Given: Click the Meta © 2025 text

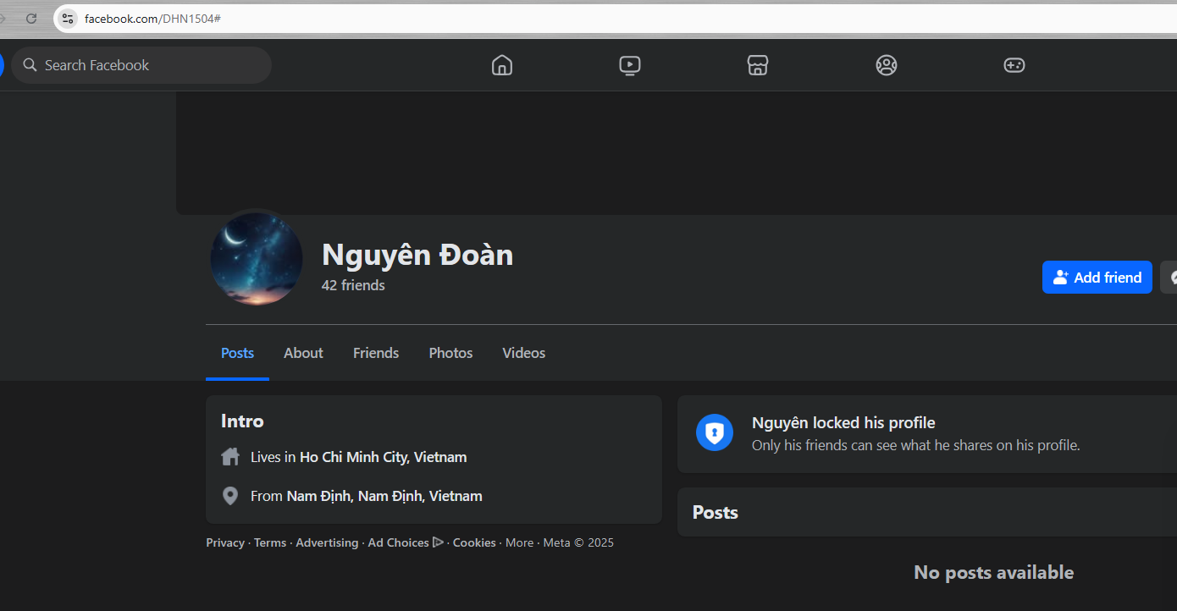Looking at the screenshot, I should pos(578,542).
